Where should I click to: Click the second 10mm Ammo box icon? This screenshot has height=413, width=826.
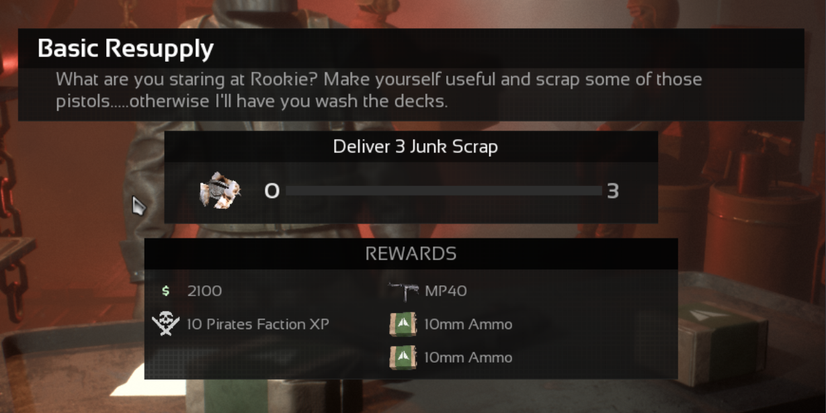(x=403, y=357)
